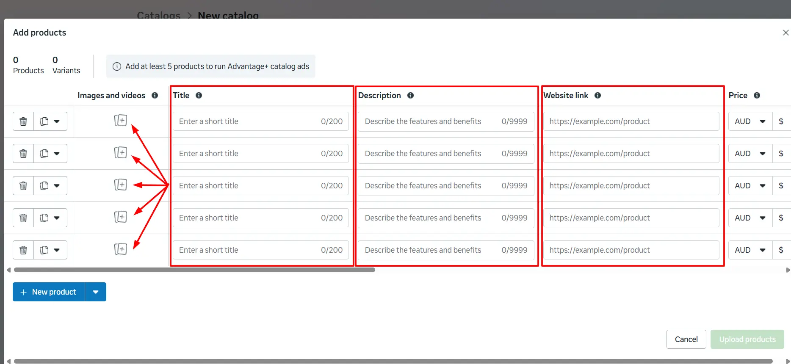Remove the third product row using its trash icon
This screenshot has width=791, height=364.
point(23,186)
